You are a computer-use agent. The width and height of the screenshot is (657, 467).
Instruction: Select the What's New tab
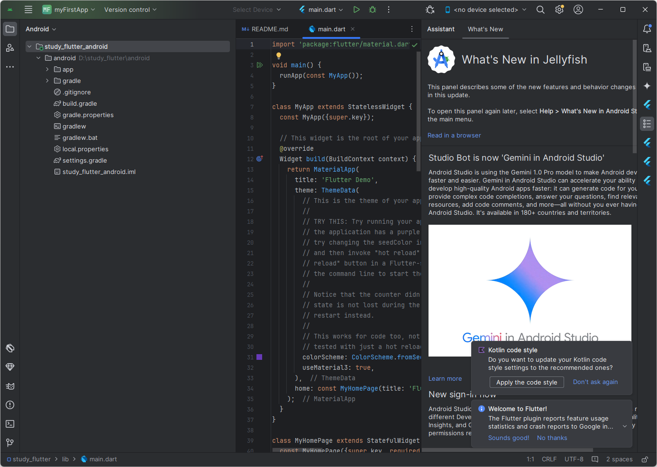pyautogui.click(x=485, y=29)
